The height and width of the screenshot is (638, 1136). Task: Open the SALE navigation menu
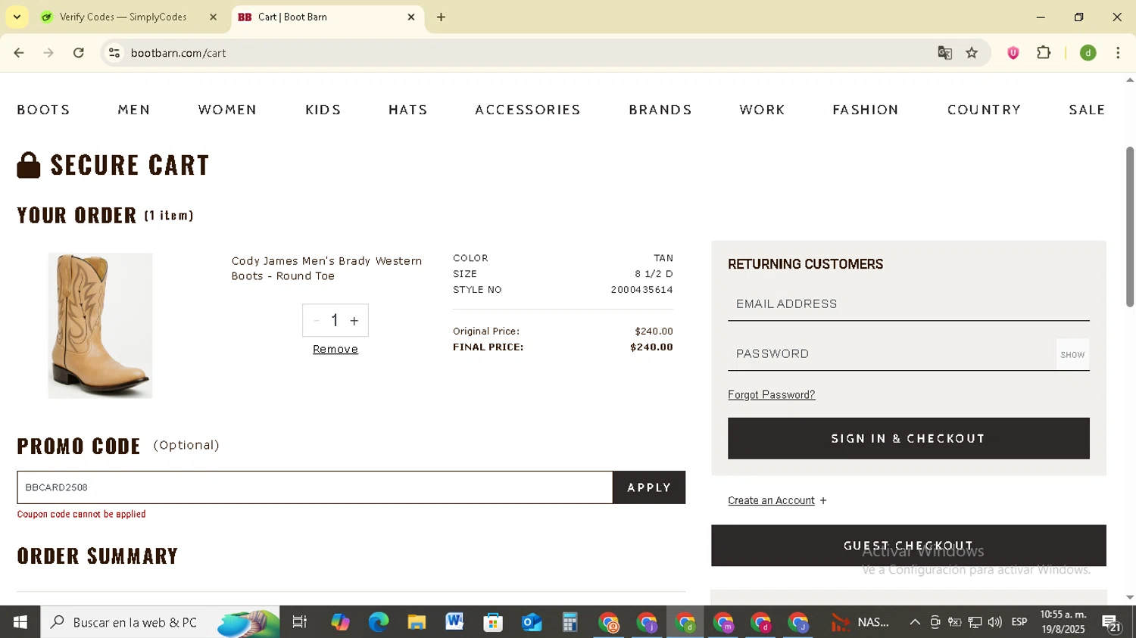1087,110
